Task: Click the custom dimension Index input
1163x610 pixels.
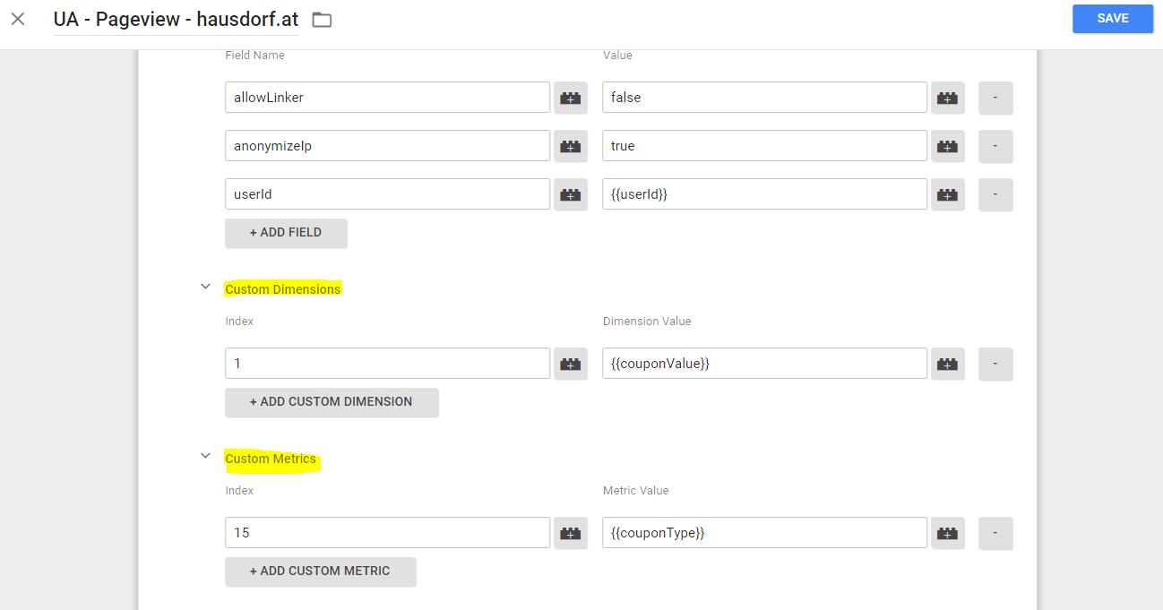Action: coord(387,363)
